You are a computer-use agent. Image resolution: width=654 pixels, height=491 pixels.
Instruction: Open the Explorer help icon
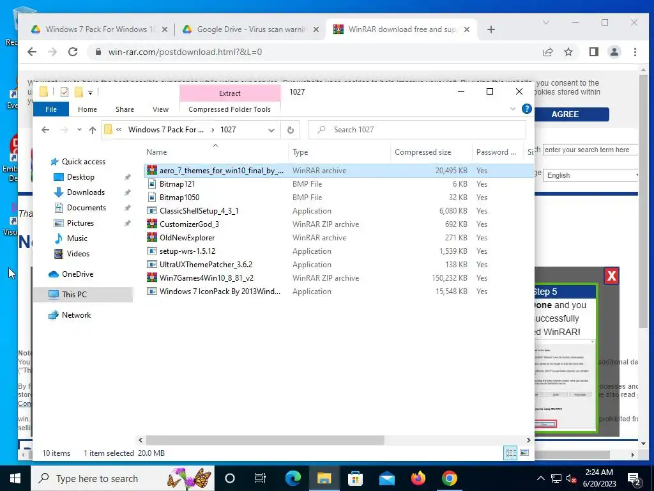(527, 109)
